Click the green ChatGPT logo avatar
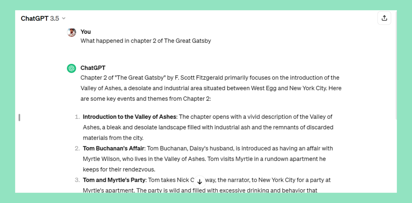 (x=71, y=68)
